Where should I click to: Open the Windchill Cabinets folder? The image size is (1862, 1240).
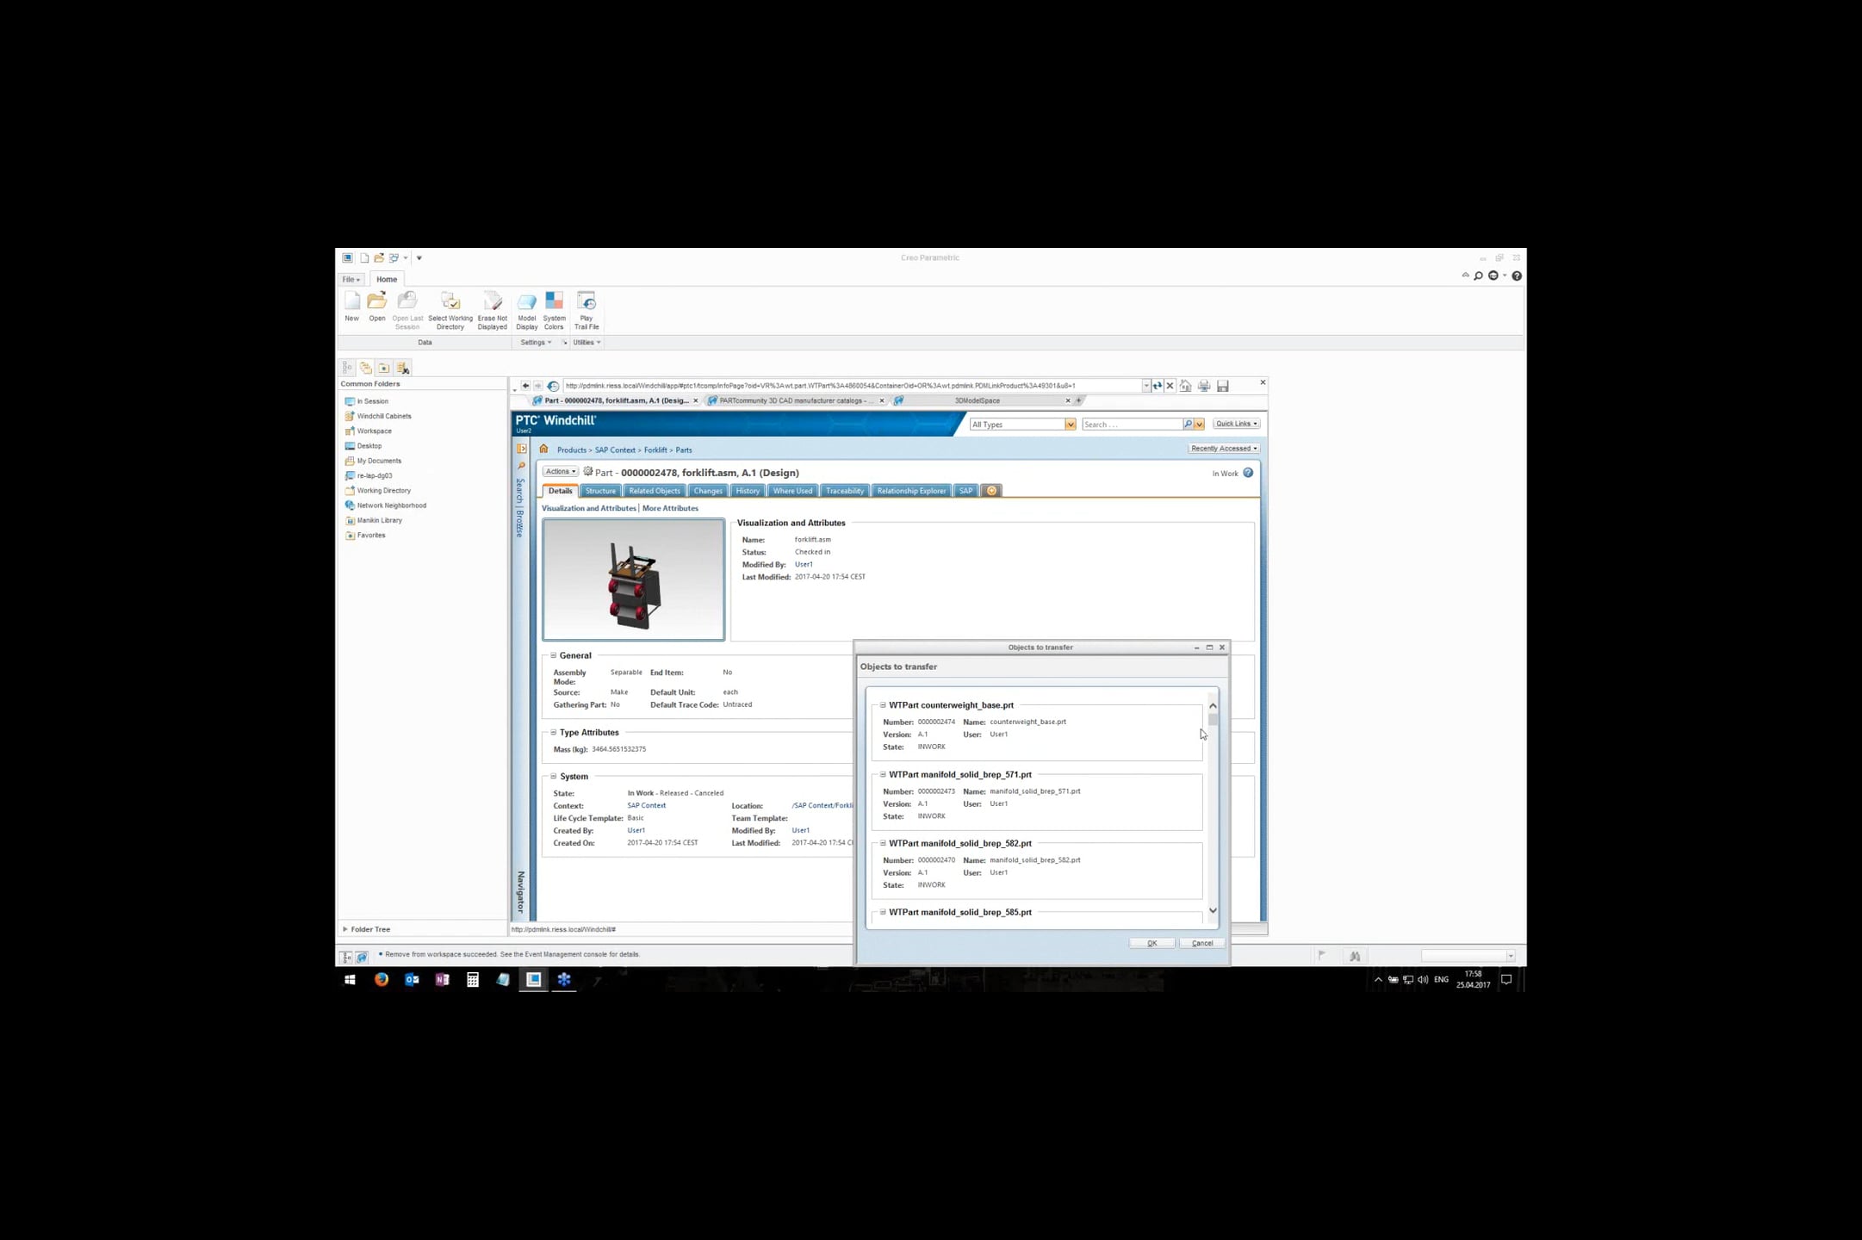(x=382, y=416)
